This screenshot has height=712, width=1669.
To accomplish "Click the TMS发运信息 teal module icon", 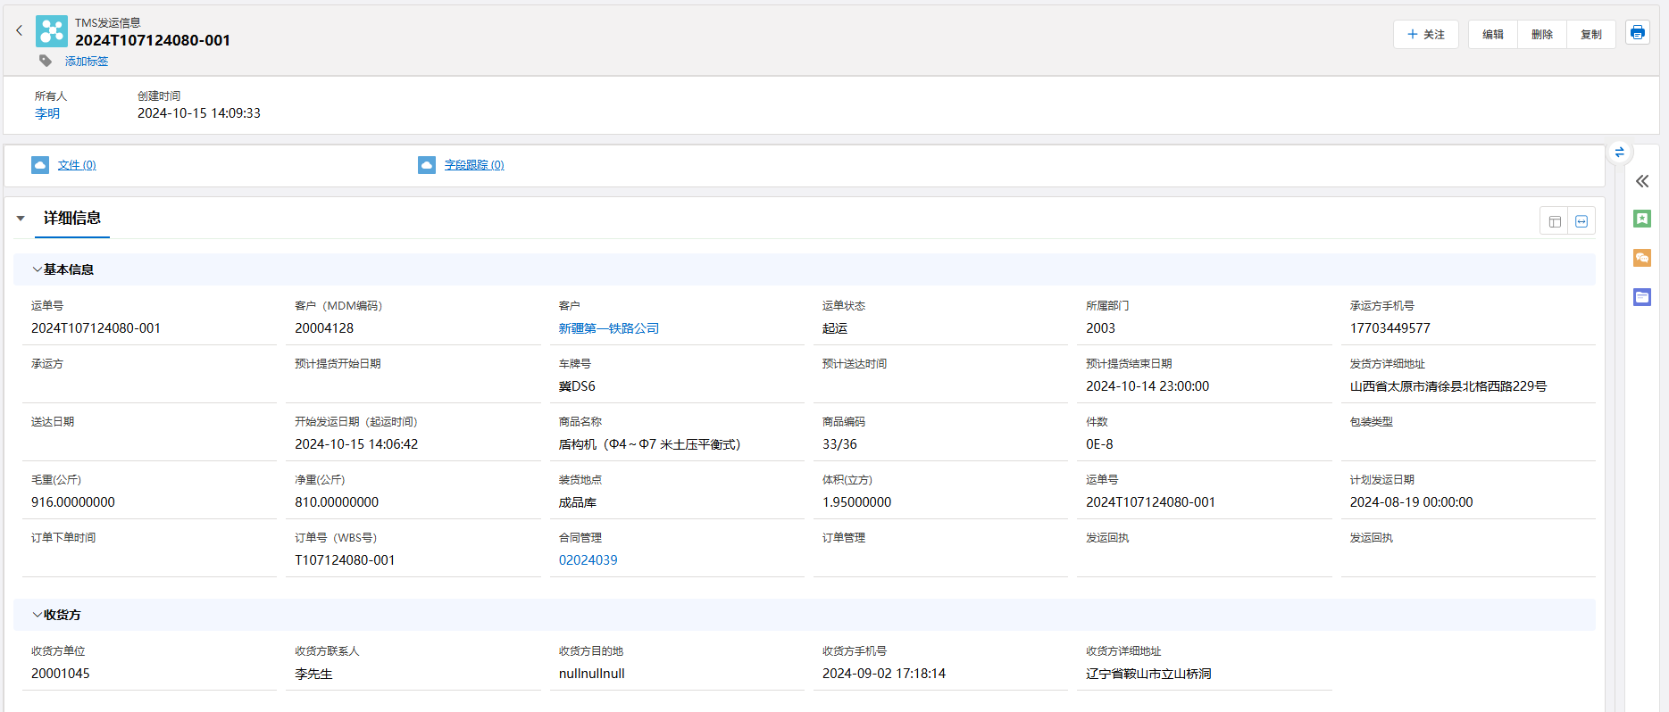I will (x=52, y=31).
